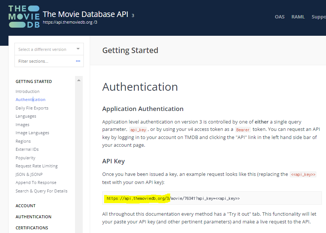The width and height of the screenshot is (326, 233).
Task: Click the Getting Started page heading
Action: [x=130, y=50]
